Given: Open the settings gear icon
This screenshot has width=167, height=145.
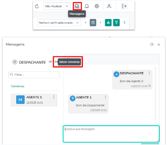Looking at the screenshot, I should pos(97,6).
